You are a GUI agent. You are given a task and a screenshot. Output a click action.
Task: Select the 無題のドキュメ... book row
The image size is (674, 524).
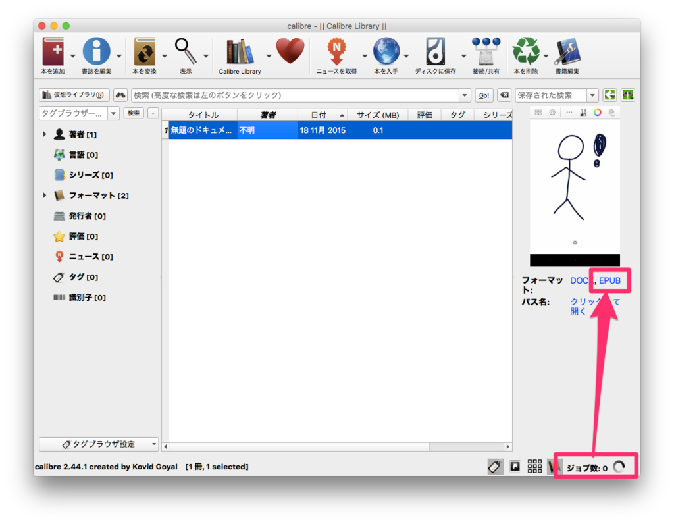pos(337,130)
